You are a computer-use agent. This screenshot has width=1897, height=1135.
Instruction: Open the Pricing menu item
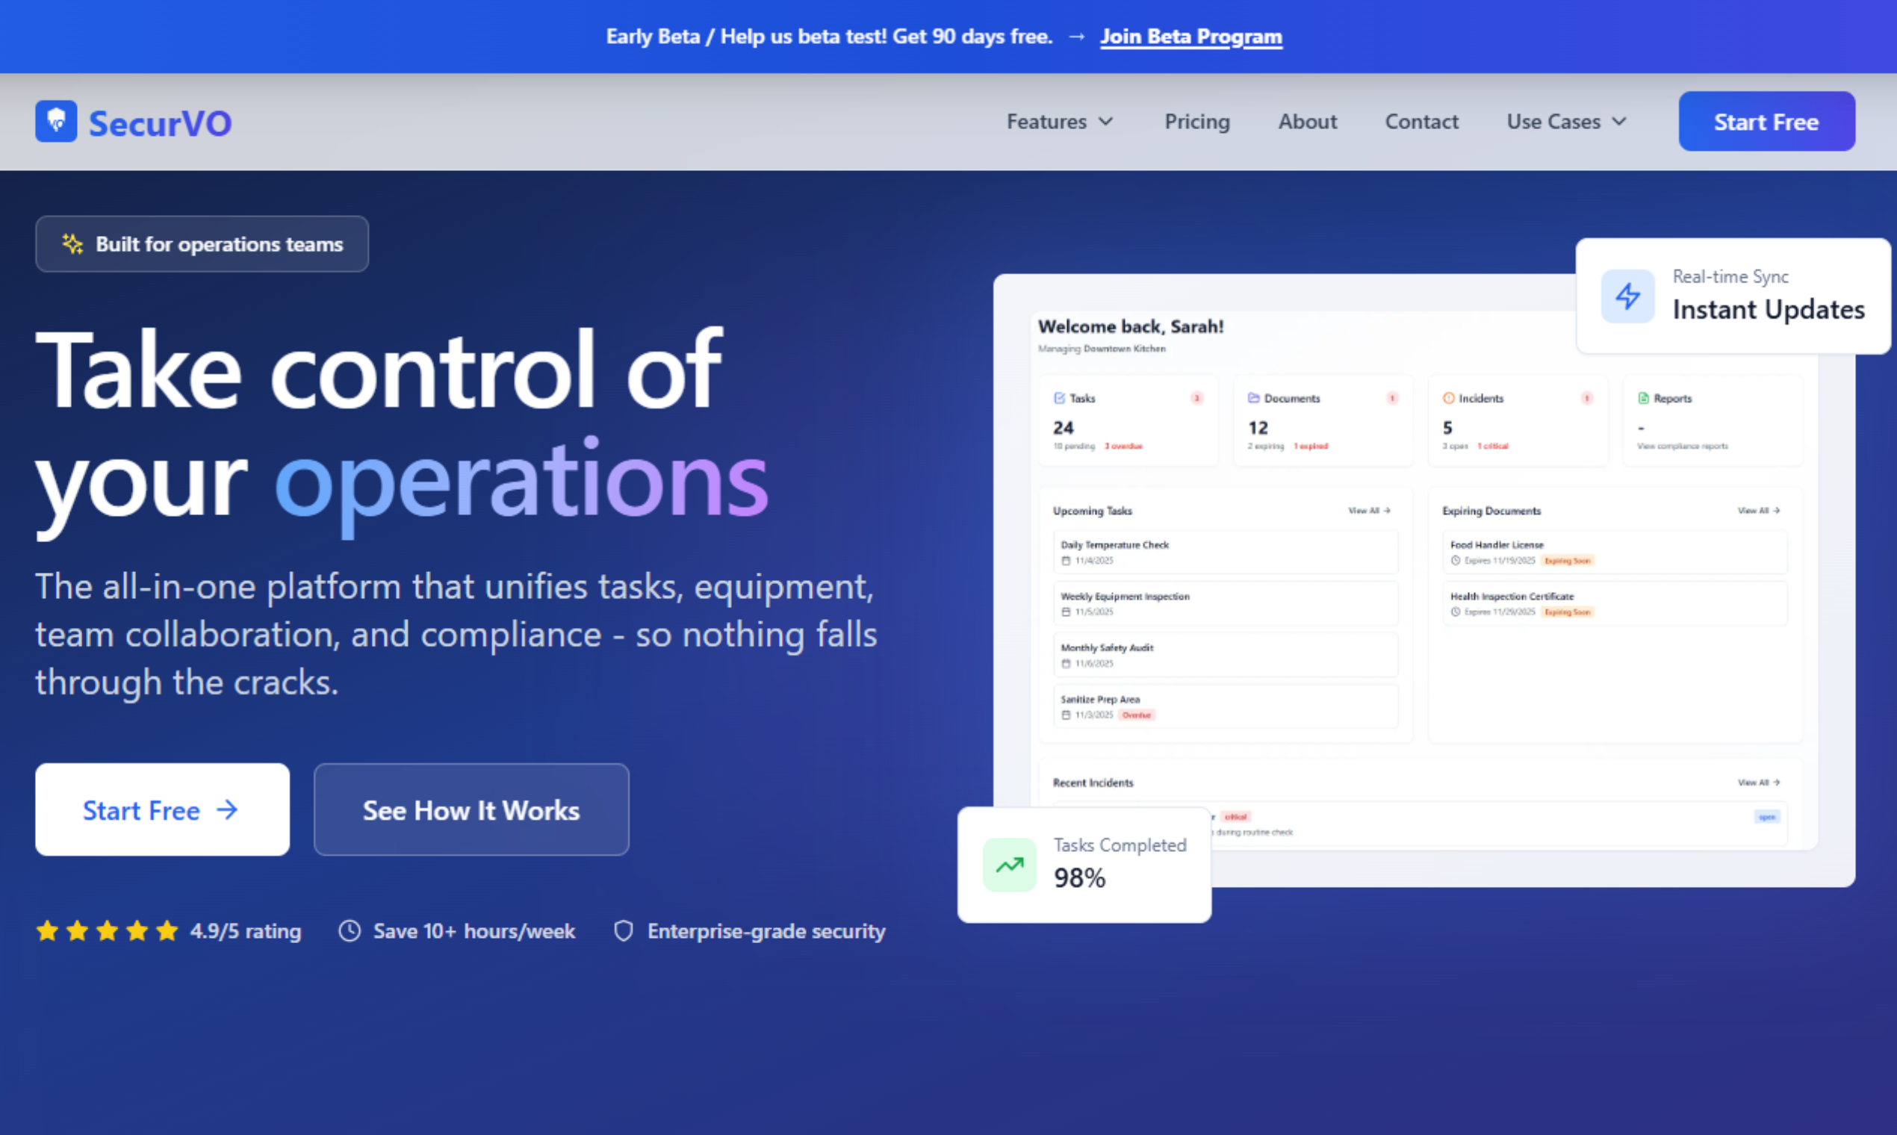click(x=1197, y=121)
